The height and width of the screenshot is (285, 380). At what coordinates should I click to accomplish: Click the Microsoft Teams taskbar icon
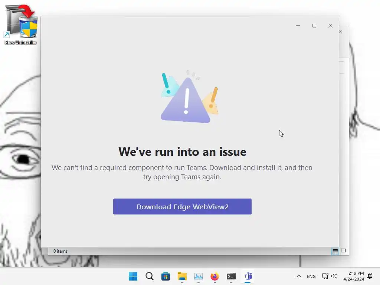[x=248, y=276]
